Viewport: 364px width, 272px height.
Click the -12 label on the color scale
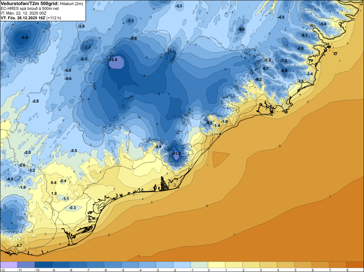(x=2, y=270)
